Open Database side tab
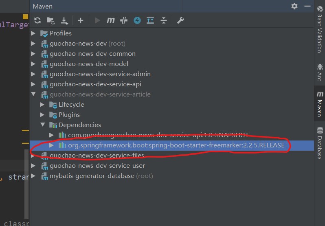The width and height of the screenshot is (325, 226). [x=320, y=143]
